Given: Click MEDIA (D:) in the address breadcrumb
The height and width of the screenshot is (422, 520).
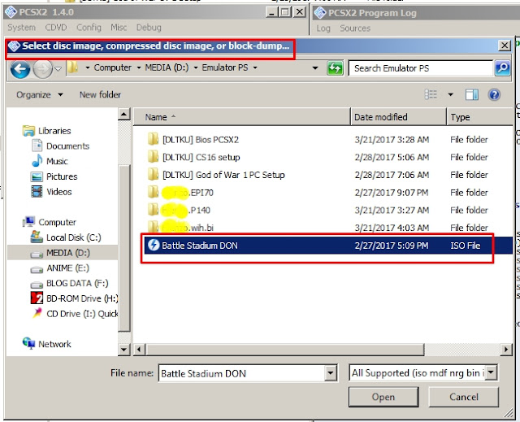Looking at the screenshot, I should coord(167,67).
